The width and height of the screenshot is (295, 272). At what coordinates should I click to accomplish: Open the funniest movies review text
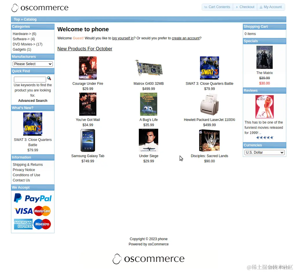(x=264, y=128)
